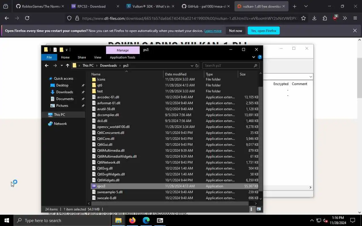
Task: Customize Quick Access Toolbar dropdown
Action: (x=67, y=50)
